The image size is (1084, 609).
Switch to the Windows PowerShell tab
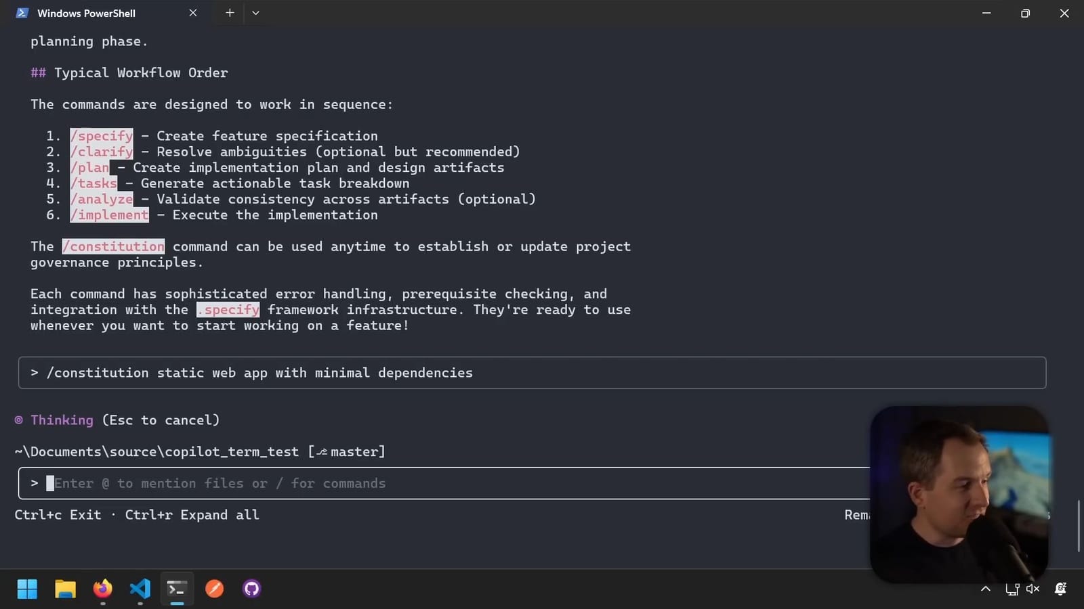point(88,13)
